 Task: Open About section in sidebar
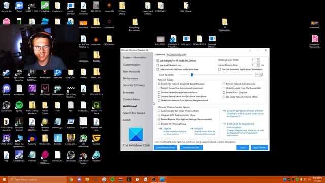[x=126, y=120]
